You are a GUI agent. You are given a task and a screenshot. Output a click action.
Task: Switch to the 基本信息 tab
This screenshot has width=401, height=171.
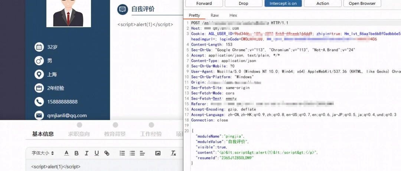coord(43,134)
